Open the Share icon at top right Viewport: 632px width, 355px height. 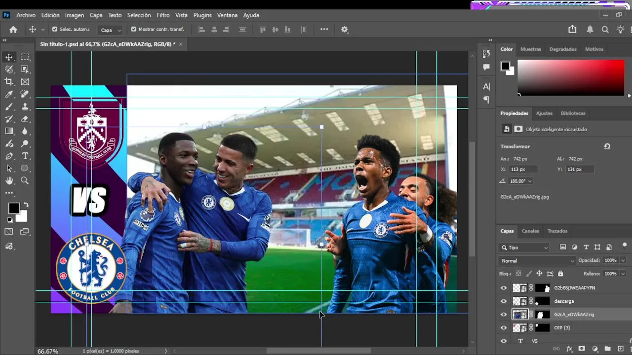(572, 30)
